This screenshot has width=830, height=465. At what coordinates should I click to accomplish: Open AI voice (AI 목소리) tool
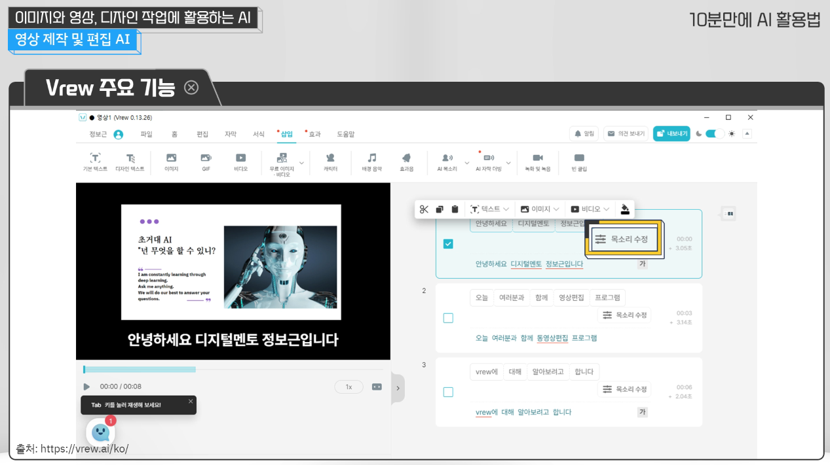coord(447,162)
